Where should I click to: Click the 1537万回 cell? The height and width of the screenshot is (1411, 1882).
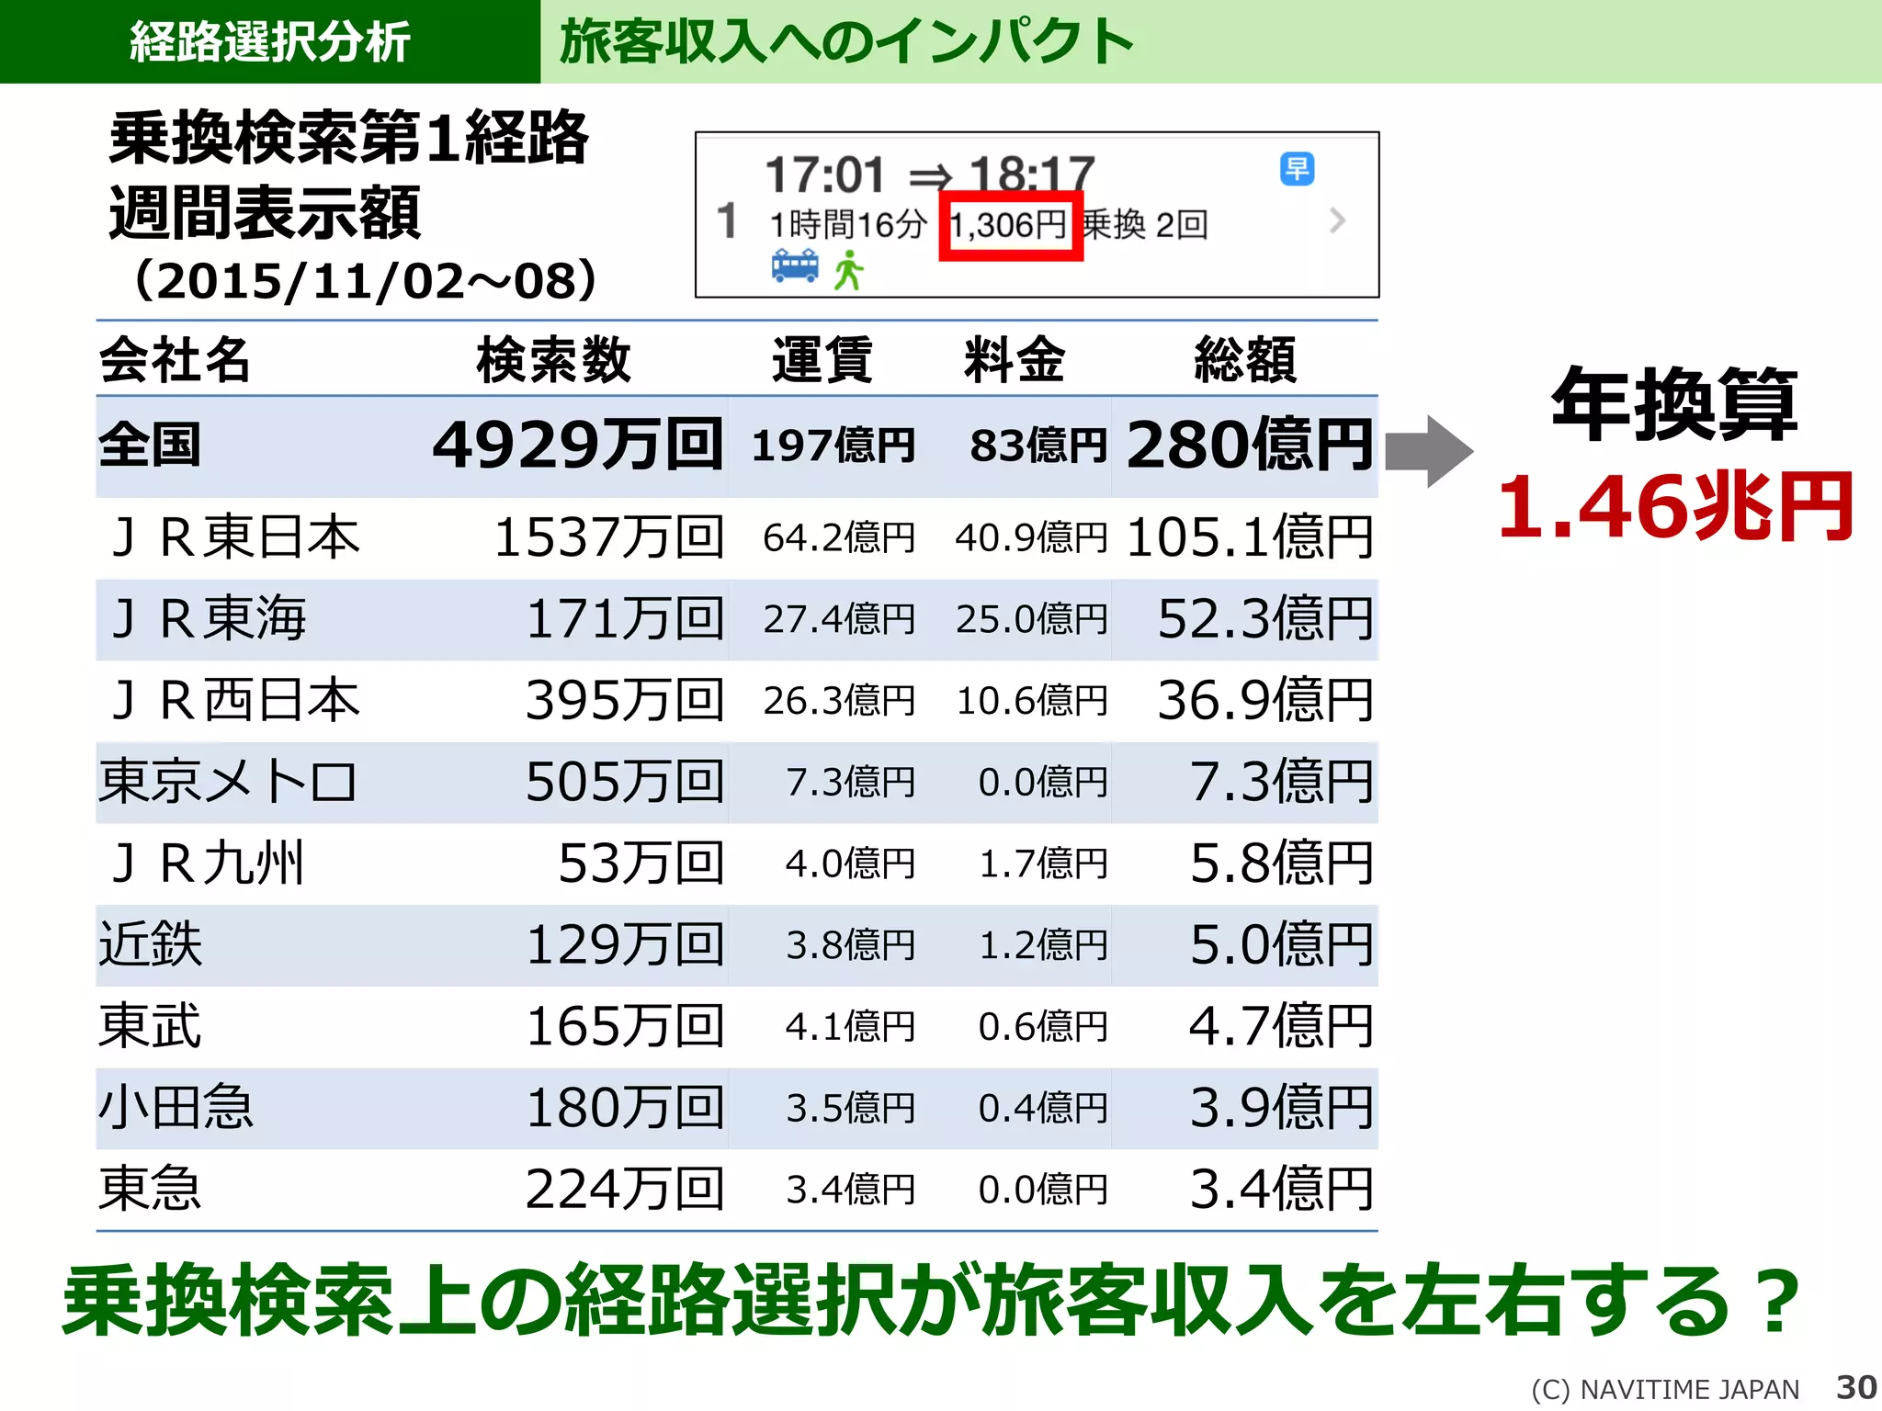coord(609,537)
